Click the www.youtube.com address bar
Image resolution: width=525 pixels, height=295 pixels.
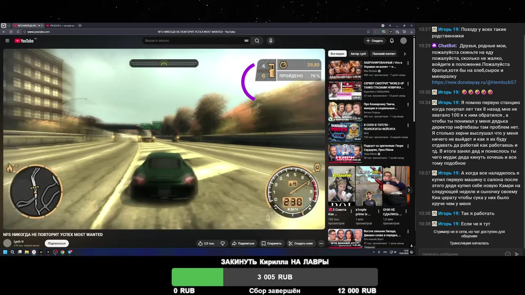tap(39, 32)
